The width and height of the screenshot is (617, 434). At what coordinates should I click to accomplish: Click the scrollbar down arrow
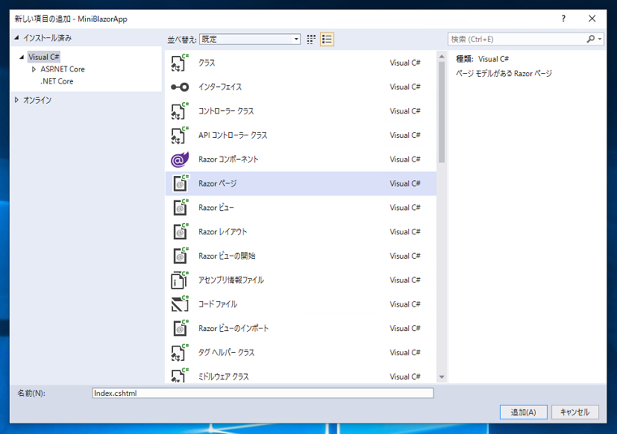[x=442, y=377]
